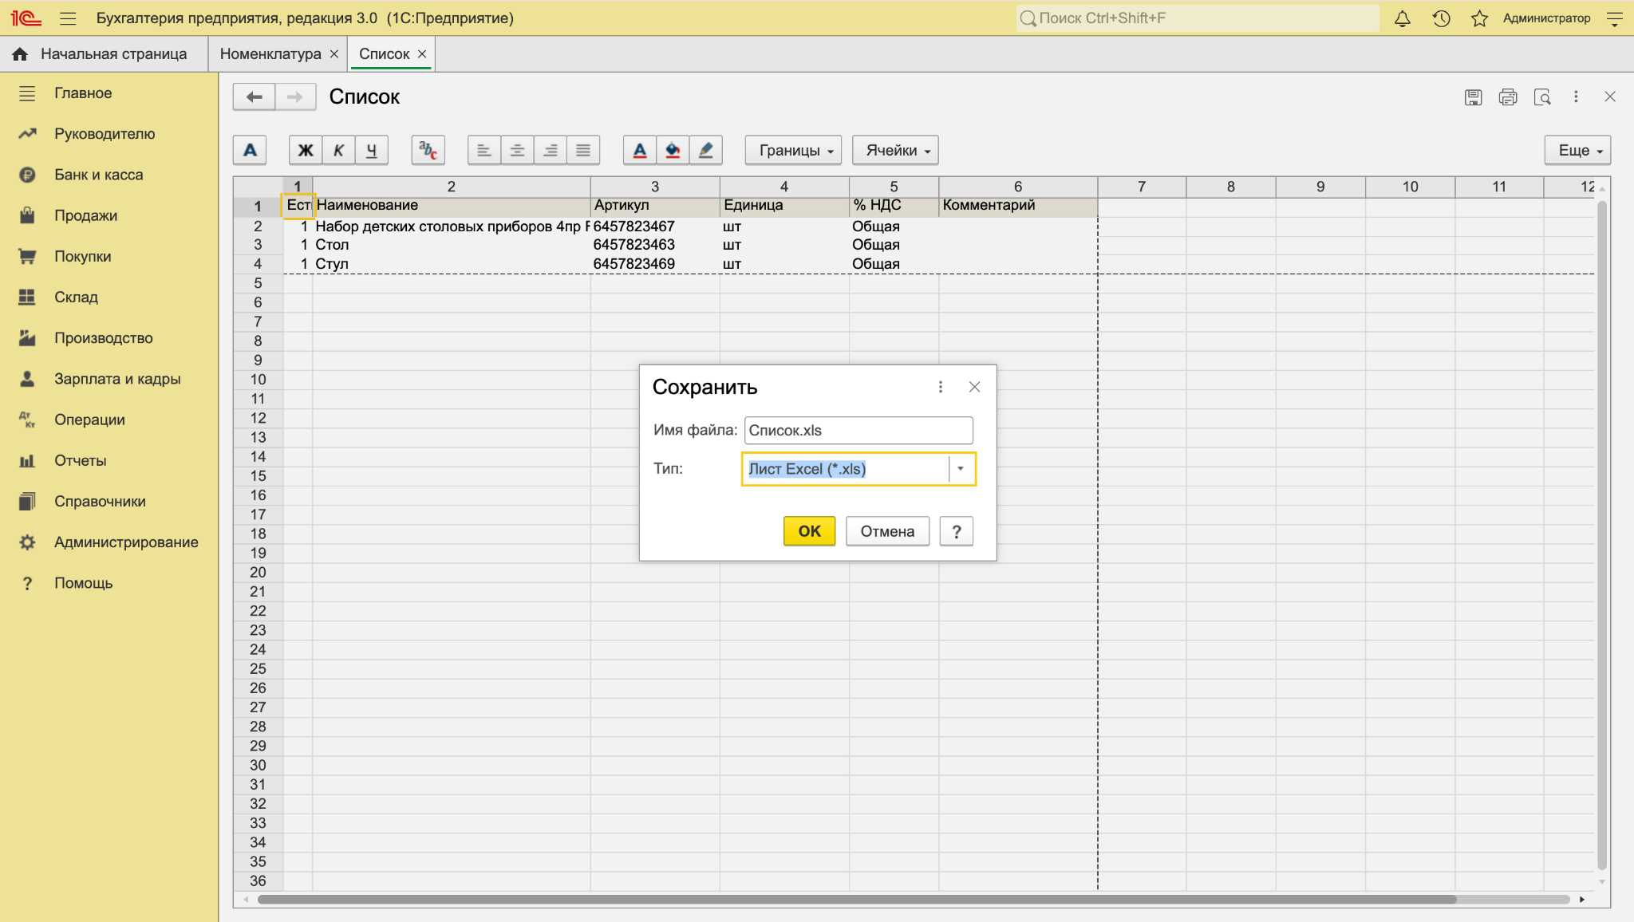Close the Сохранить dialog

tap(974, 387)
